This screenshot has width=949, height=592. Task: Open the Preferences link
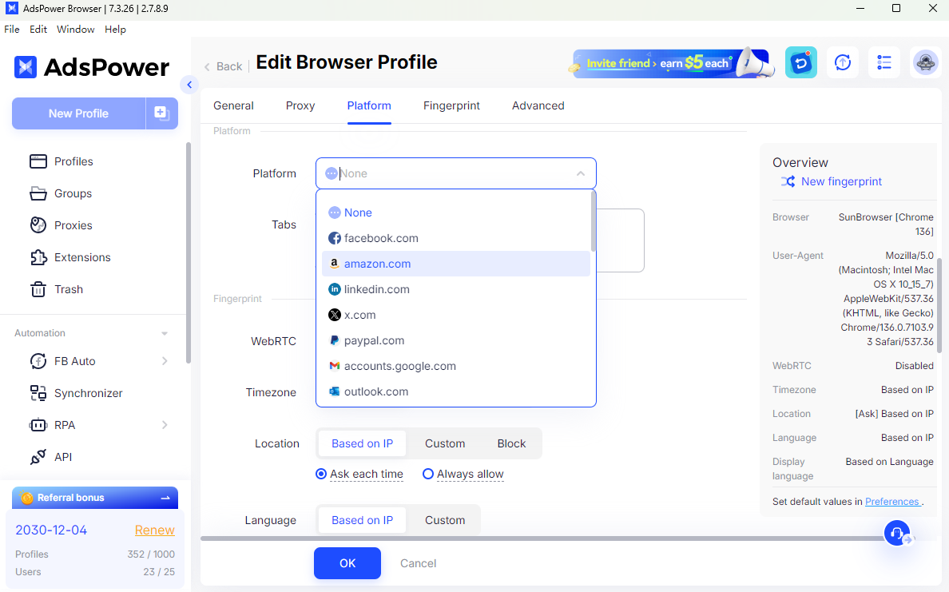(x=891, y=502)
